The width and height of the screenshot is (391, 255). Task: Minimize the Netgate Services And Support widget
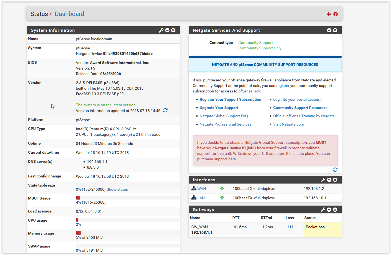(329, 30)
